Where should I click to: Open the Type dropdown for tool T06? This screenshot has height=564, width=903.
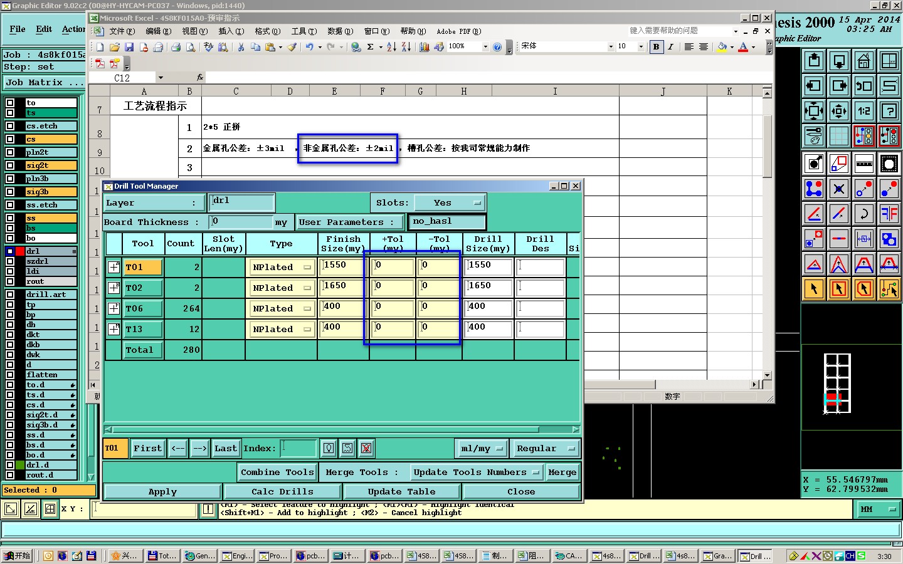282,309
